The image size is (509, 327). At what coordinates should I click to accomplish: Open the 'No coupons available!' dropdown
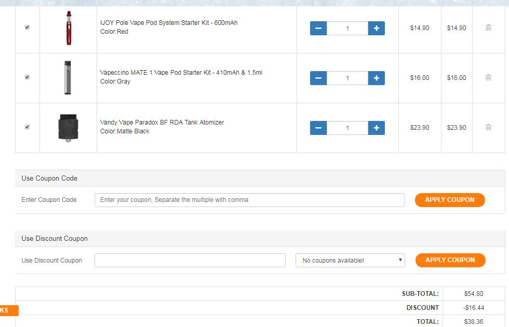(350, 261)
